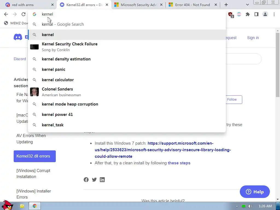Screen dimensions: 280x210
Task: Open Chrome three-dot menu
Action: (274, 14)
